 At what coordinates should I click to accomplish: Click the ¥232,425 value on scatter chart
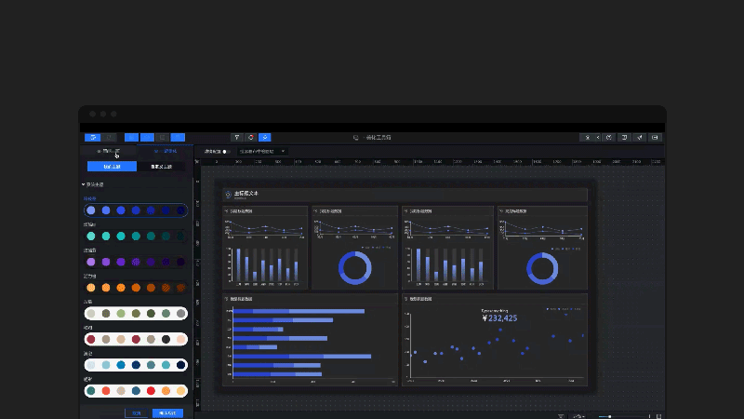[x=499, y=318]
